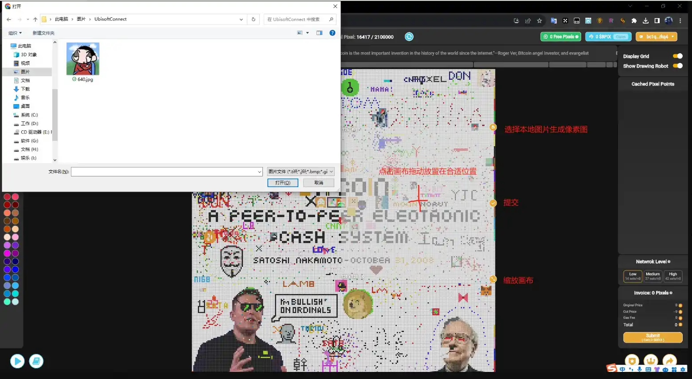Select 下载 folder in the navigation tree
Screen dimensions: 692x379
click(x=25, y=89)
